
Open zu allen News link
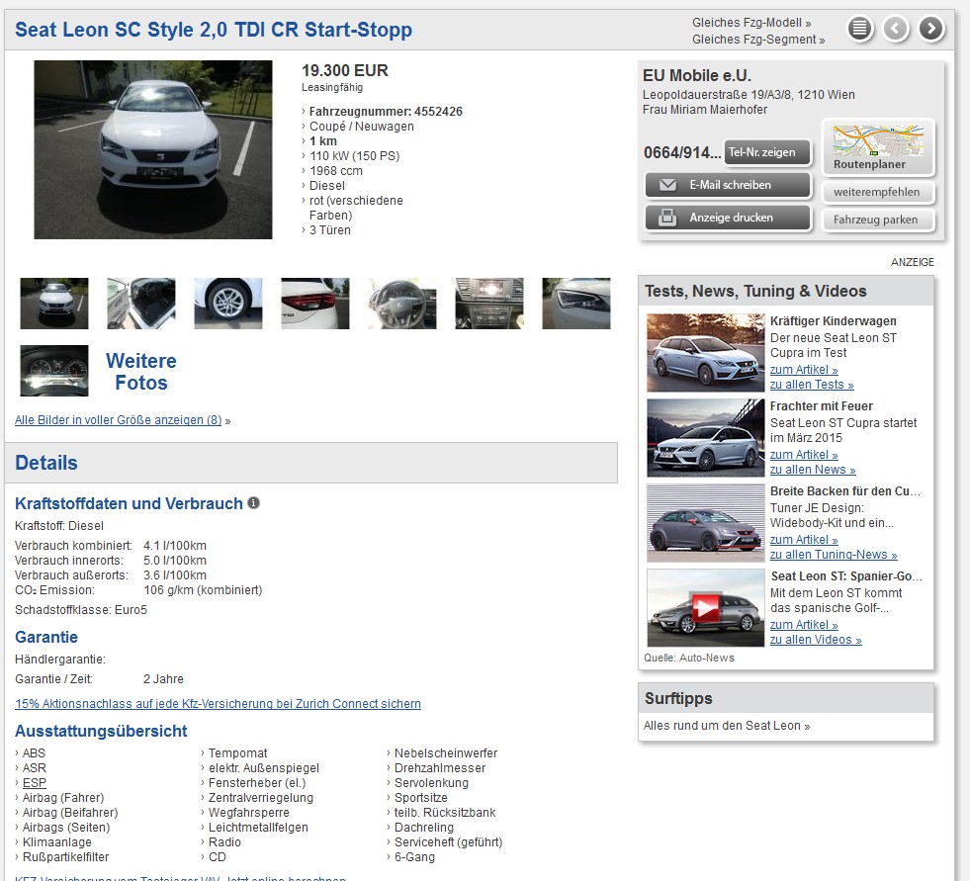coord(813,469)
